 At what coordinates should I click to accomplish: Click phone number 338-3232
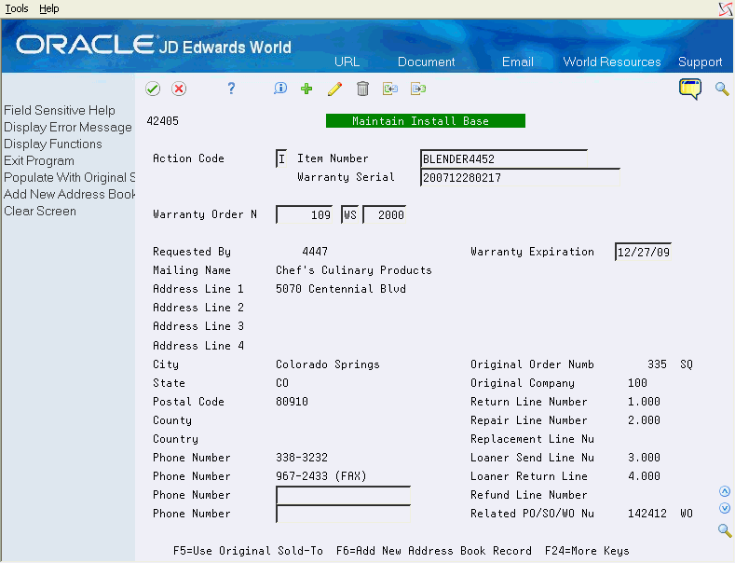tap(302, 458)
